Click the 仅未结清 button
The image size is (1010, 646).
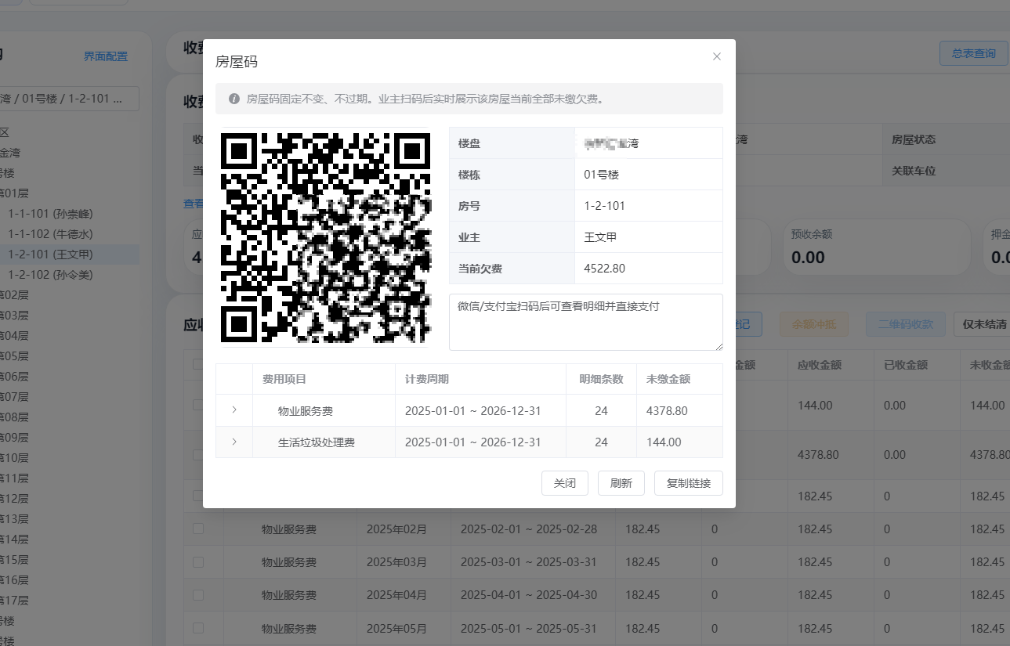[984, 324]
